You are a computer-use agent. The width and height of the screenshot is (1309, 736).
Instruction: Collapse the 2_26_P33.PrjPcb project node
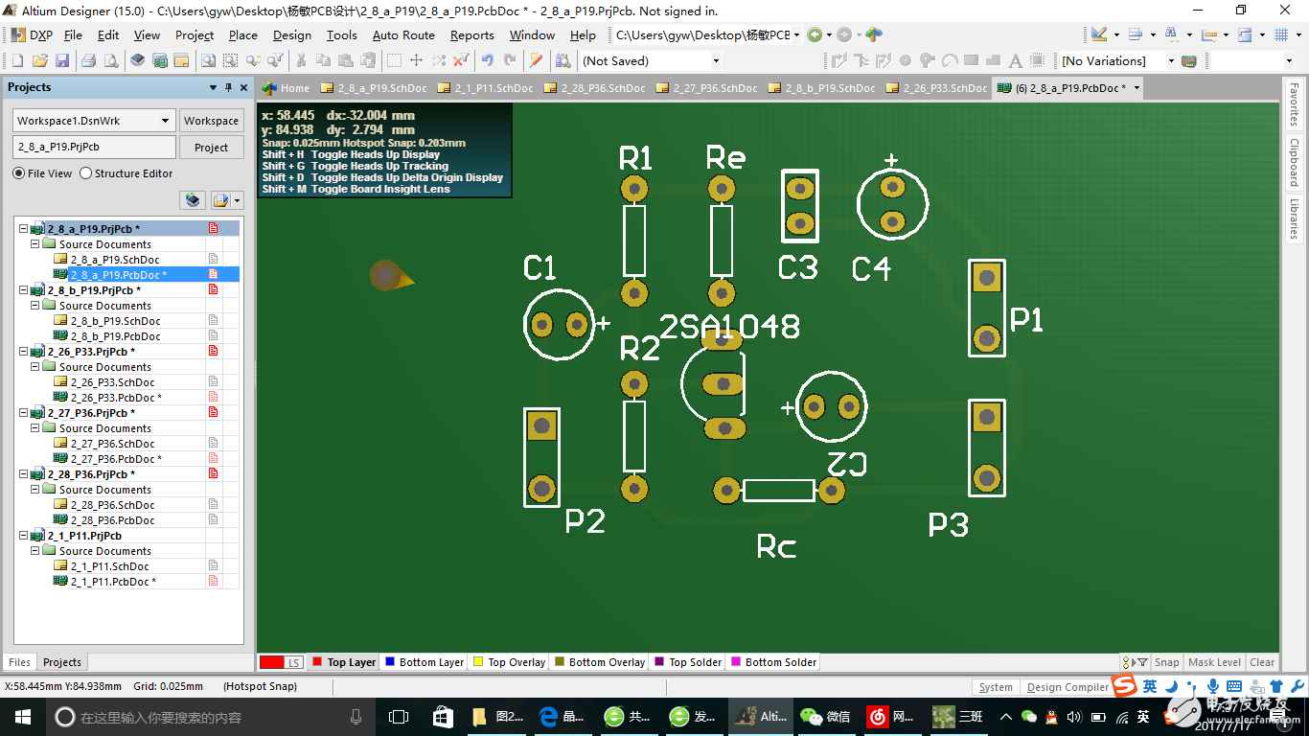[x=23, y=352]
